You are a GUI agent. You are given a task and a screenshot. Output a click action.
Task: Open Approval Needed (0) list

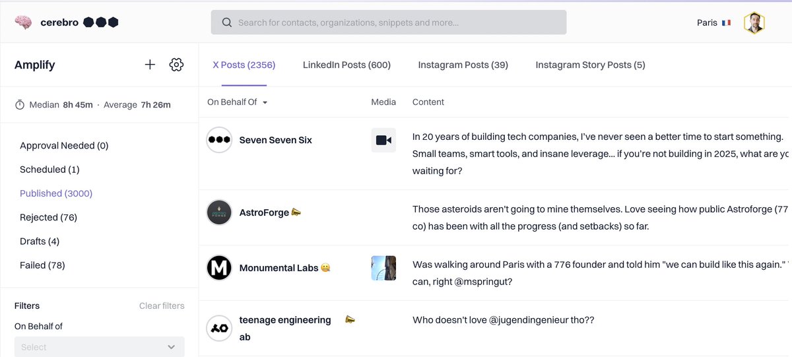(x=64, y=145)
